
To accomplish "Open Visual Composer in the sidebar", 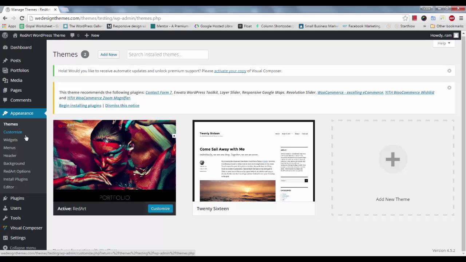I will click(26, 228).
